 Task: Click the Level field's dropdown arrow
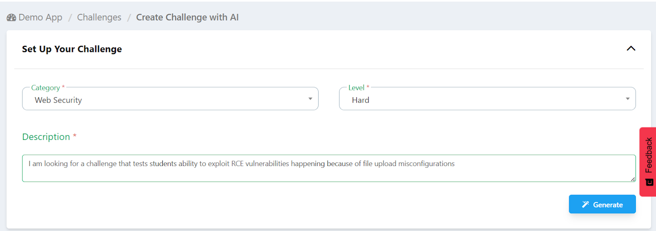click(628, 99)
